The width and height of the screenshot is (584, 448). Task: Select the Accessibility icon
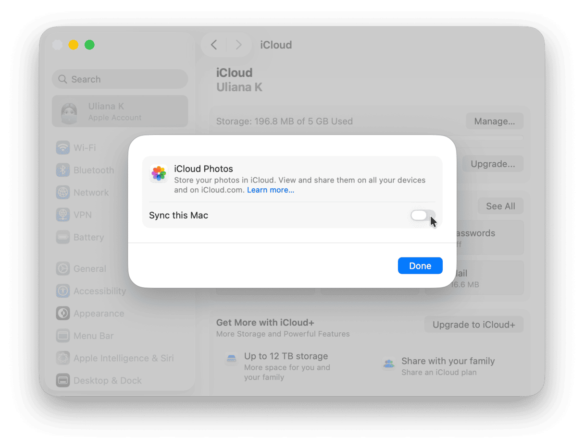pos(63,291)
